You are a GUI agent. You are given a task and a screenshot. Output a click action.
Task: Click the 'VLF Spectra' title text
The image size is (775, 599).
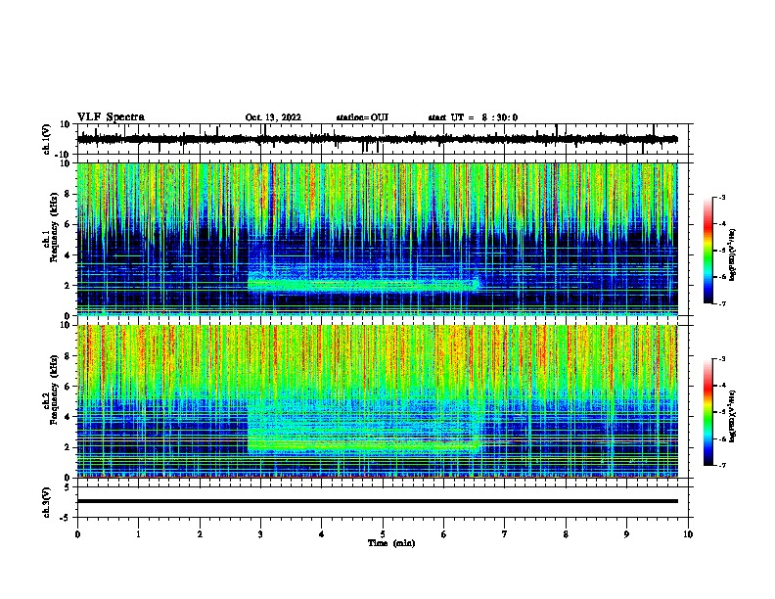111,117
